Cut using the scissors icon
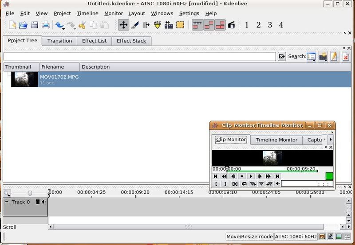Image resolution: width=355 pixels, height=245 pixels. 82,25
